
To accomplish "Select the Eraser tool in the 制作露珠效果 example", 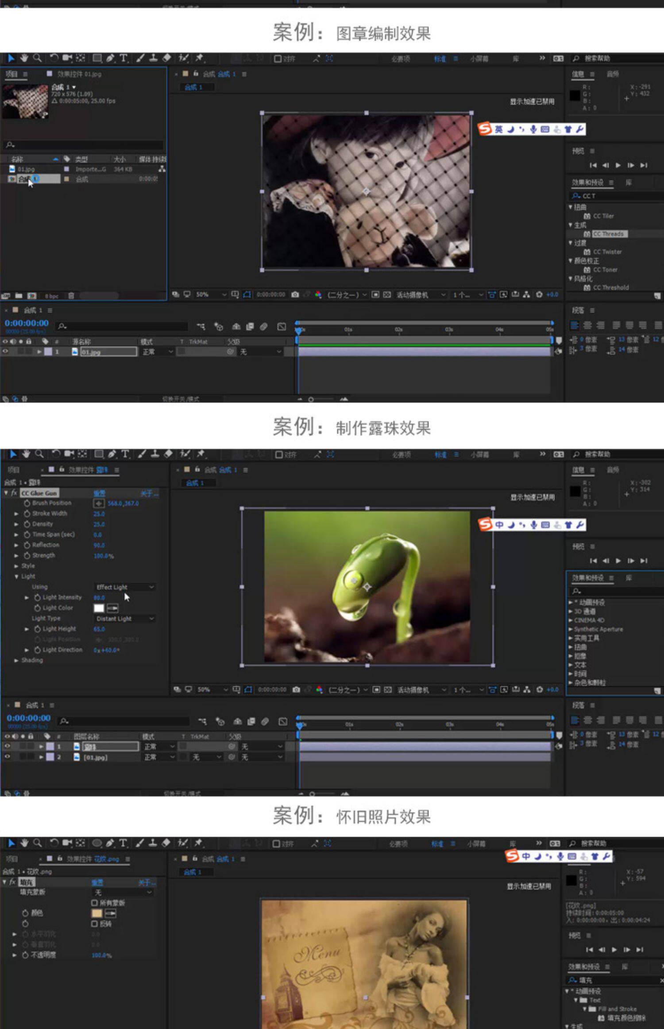I will coord(168,454).
